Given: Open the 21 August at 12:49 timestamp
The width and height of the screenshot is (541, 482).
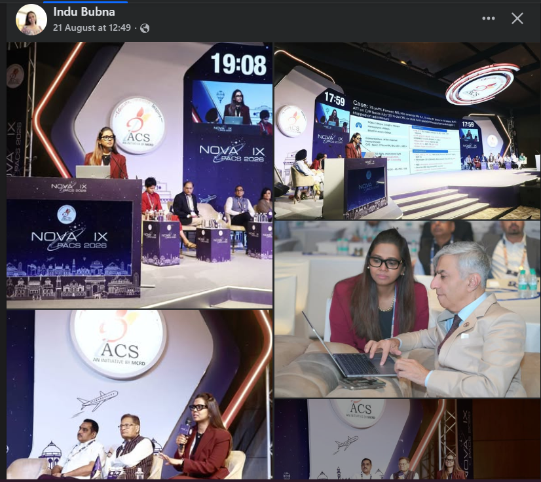Looking at the screenshot, I should click(x=92, y=28).
